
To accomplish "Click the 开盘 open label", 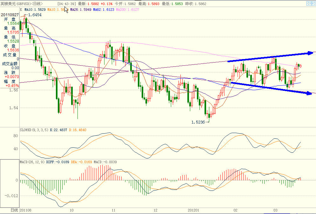I will tap(10, 19).
